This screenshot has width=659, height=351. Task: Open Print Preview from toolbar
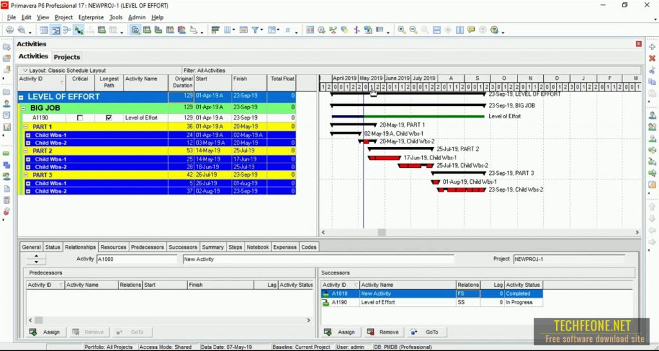21,30
